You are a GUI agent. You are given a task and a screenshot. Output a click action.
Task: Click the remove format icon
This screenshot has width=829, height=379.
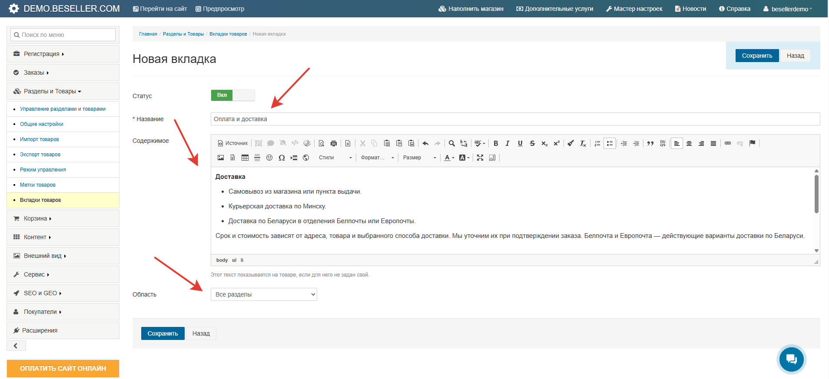coord(583,143)
